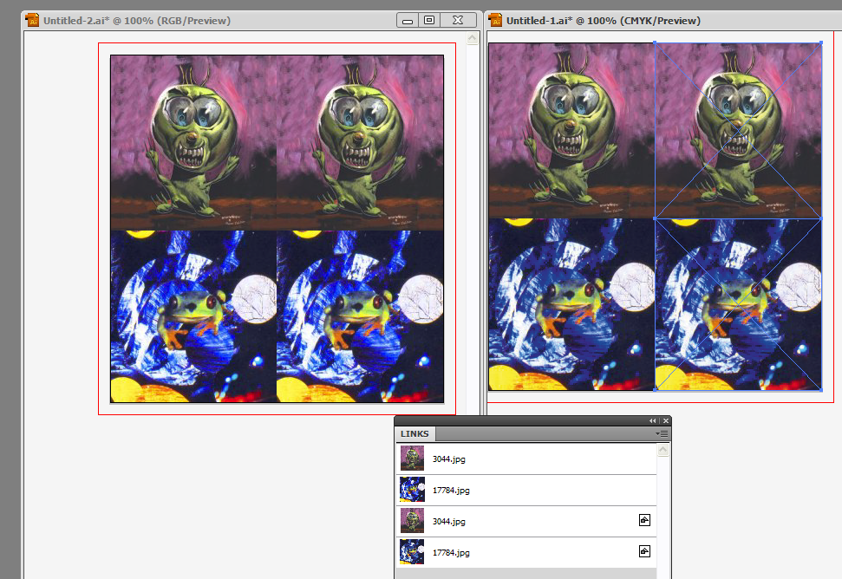Select bottom-right frog image in Untitled-2.ai
This screenshot has width=842, height=579.
pos(361,316)
